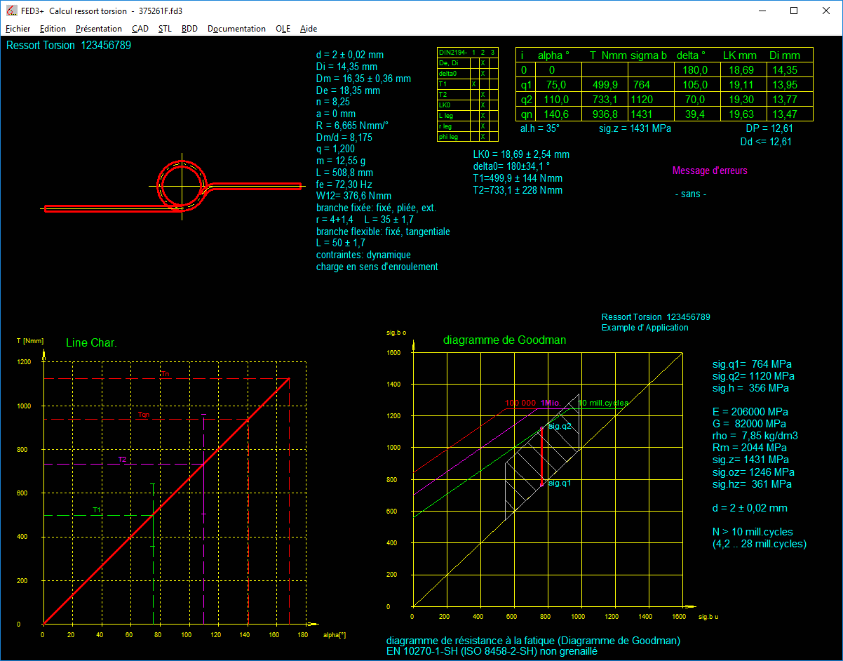Viewport: 843px width, 661px height.
Task: Maximize the FED3+ window
Action: pyautogui.click(x=794, y=11)
